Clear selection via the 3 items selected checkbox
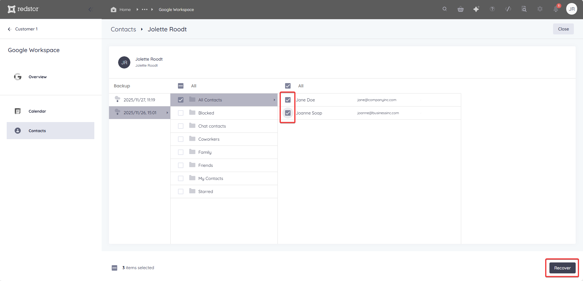The width and height of the screenshot is (583, 281). point(114,268)
